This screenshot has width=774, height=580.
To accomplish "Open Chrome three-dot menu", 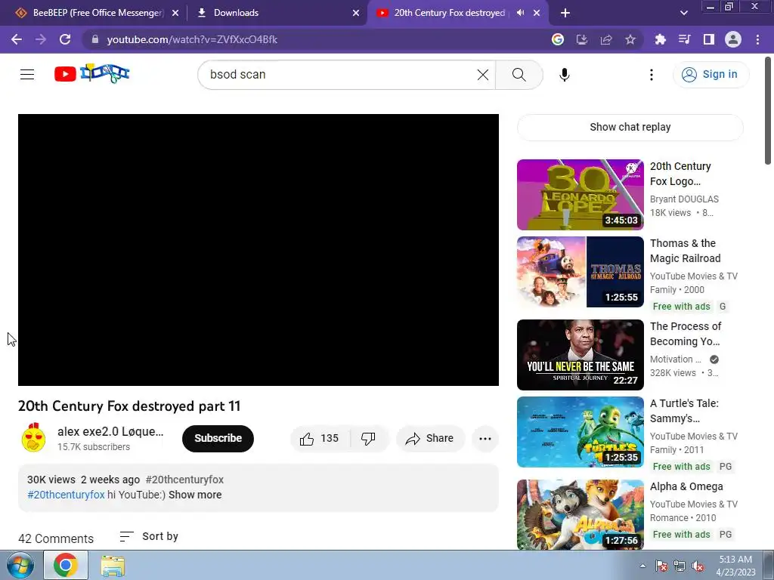I will [757, 39].
